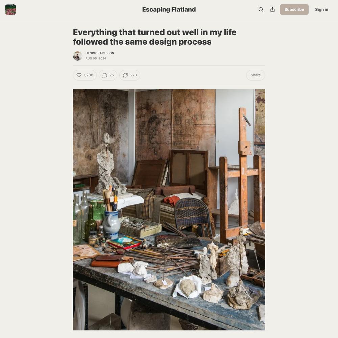
Task: Click the post headline text
Action: pyautogui.click(x=154, y=37)
